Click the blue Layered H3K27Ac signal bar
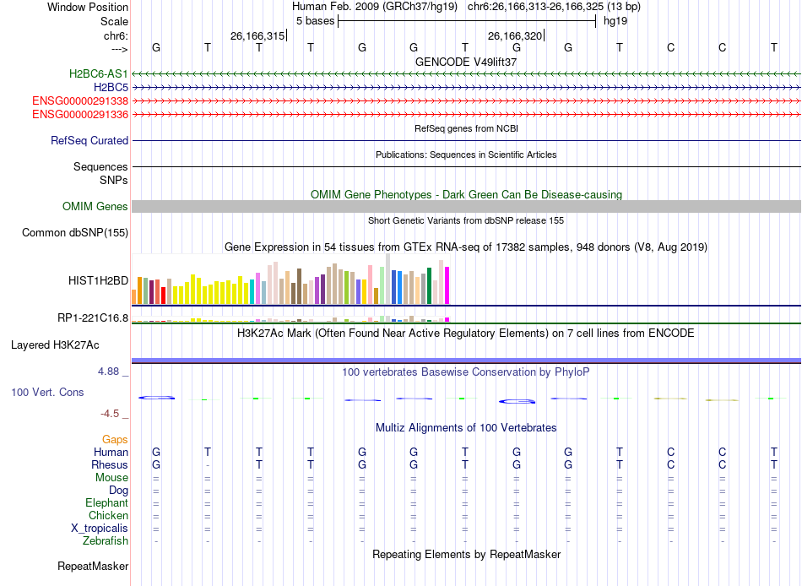The width and height of the screenshot is (802, 586). point(466,361)
